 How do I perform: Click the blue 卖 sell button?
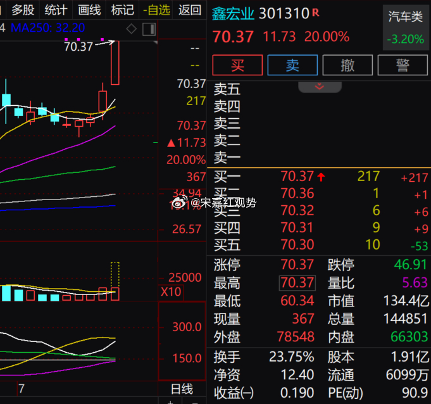[x=292, y=65]
